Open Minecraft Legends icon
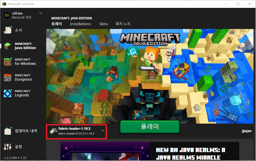256x161 pixels. (x=7, y=93)
